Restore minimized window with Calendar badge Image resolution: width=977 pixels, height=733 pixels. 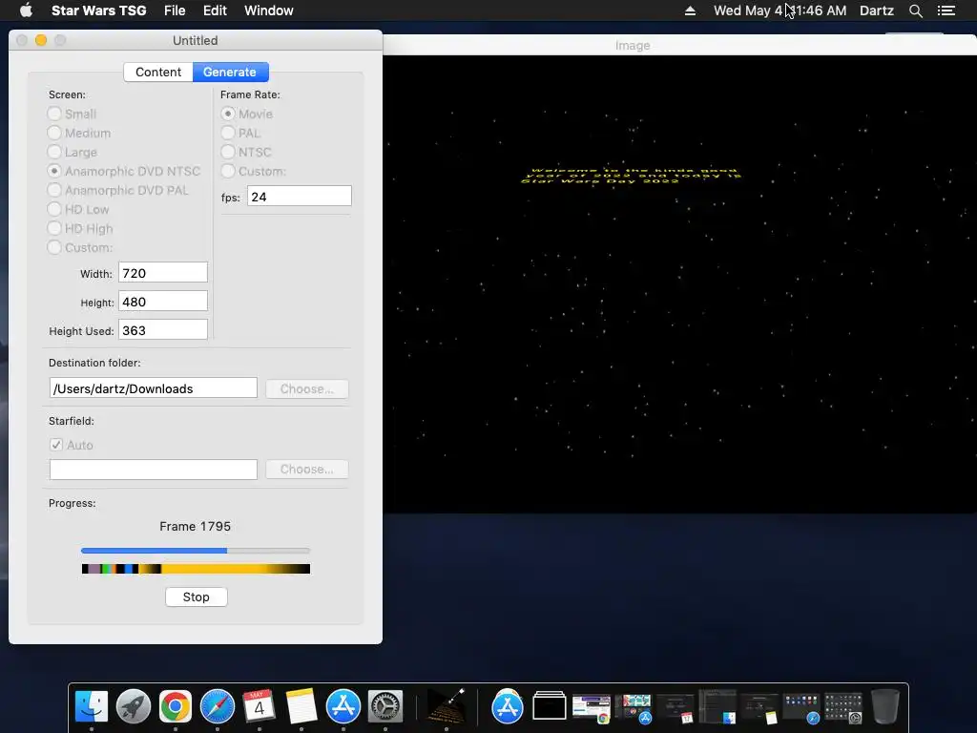tap(676, 708)
